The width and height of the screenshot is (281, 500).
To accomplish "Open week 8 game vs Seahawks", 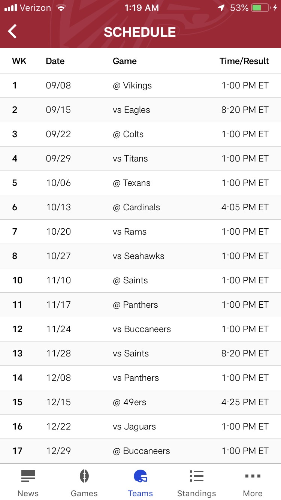I will tap(140, 256).
